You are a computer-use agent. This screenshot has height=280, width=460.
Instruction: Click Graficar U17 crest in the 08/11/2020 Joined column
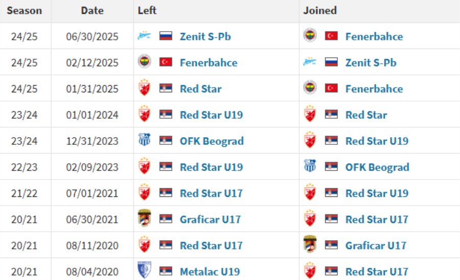[x=310, y=244]
